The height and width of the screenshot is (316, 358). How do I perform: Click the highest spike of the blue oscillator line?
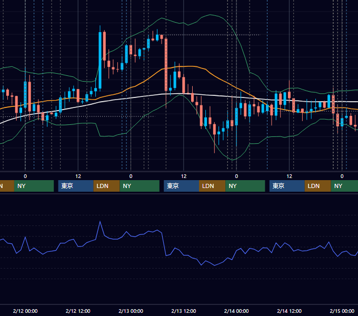100,222
